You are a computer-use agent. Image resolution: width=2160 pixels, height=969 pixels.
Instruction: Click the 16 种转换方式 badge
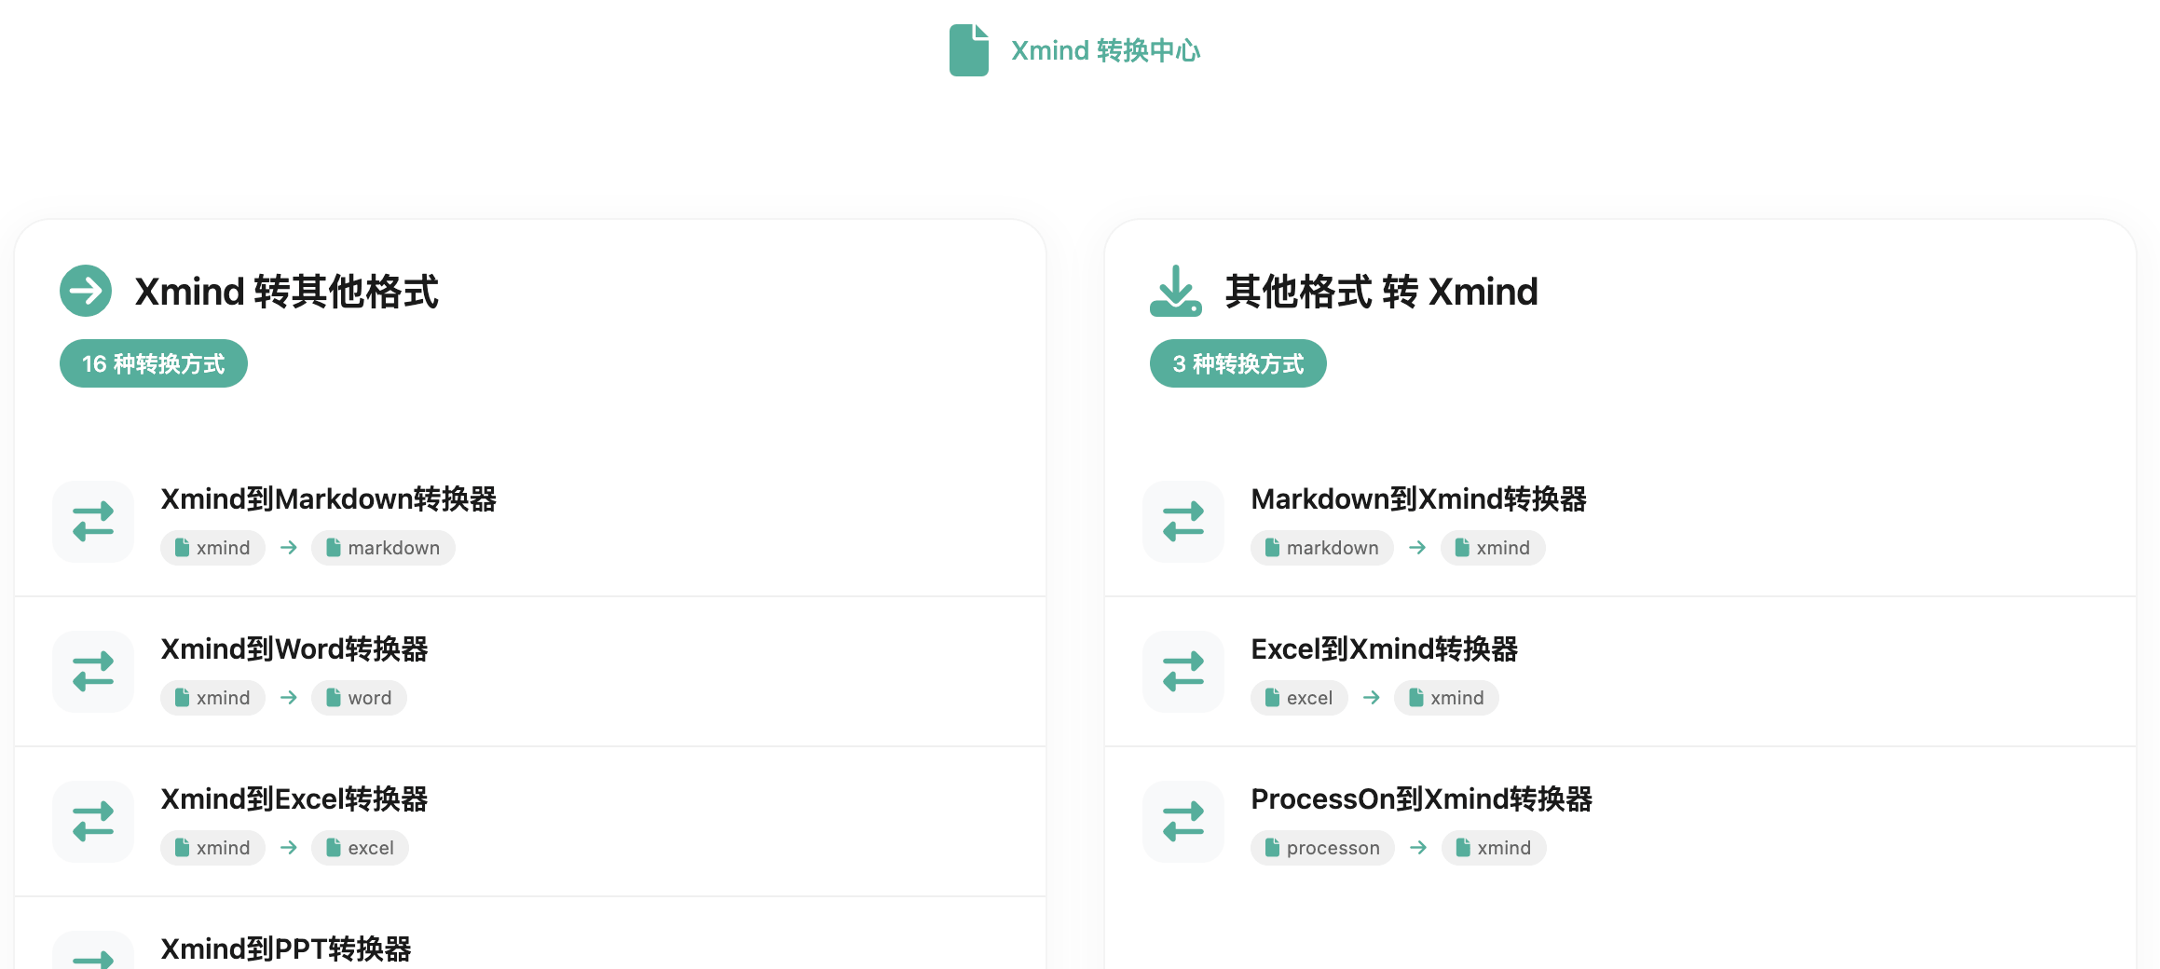click(x=154, y=363)
